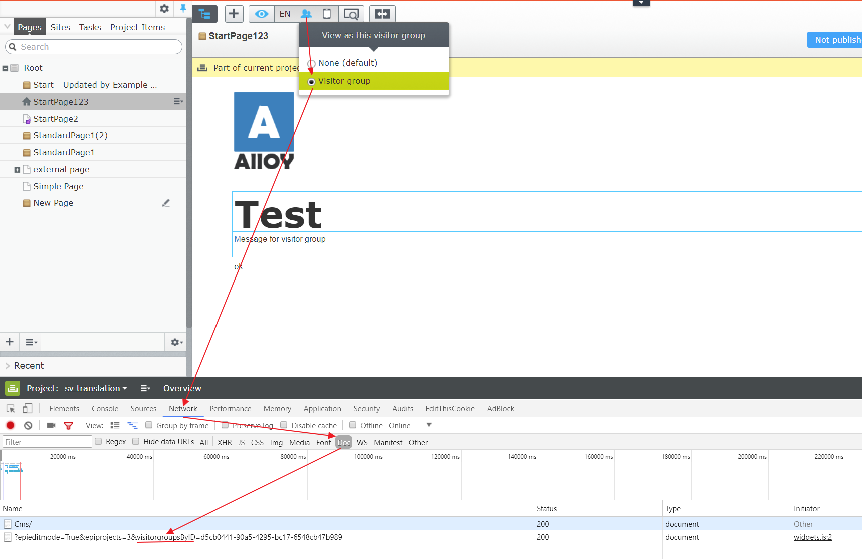Pin the navigation pane
The height and width of the screenshot is (559, 862).
tap(183, 8)
